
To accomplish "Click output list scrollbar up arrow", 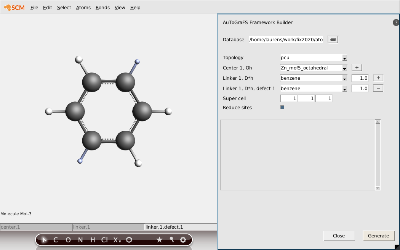I will (x=378, y=122).
